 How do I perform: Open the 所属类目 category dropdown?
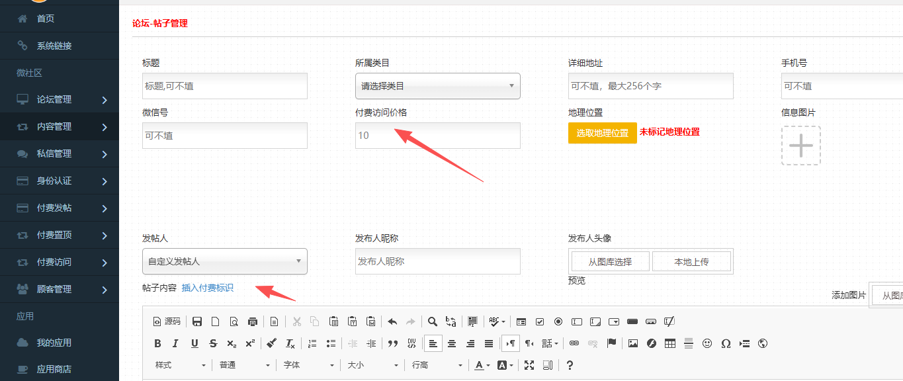coord(437,86)
